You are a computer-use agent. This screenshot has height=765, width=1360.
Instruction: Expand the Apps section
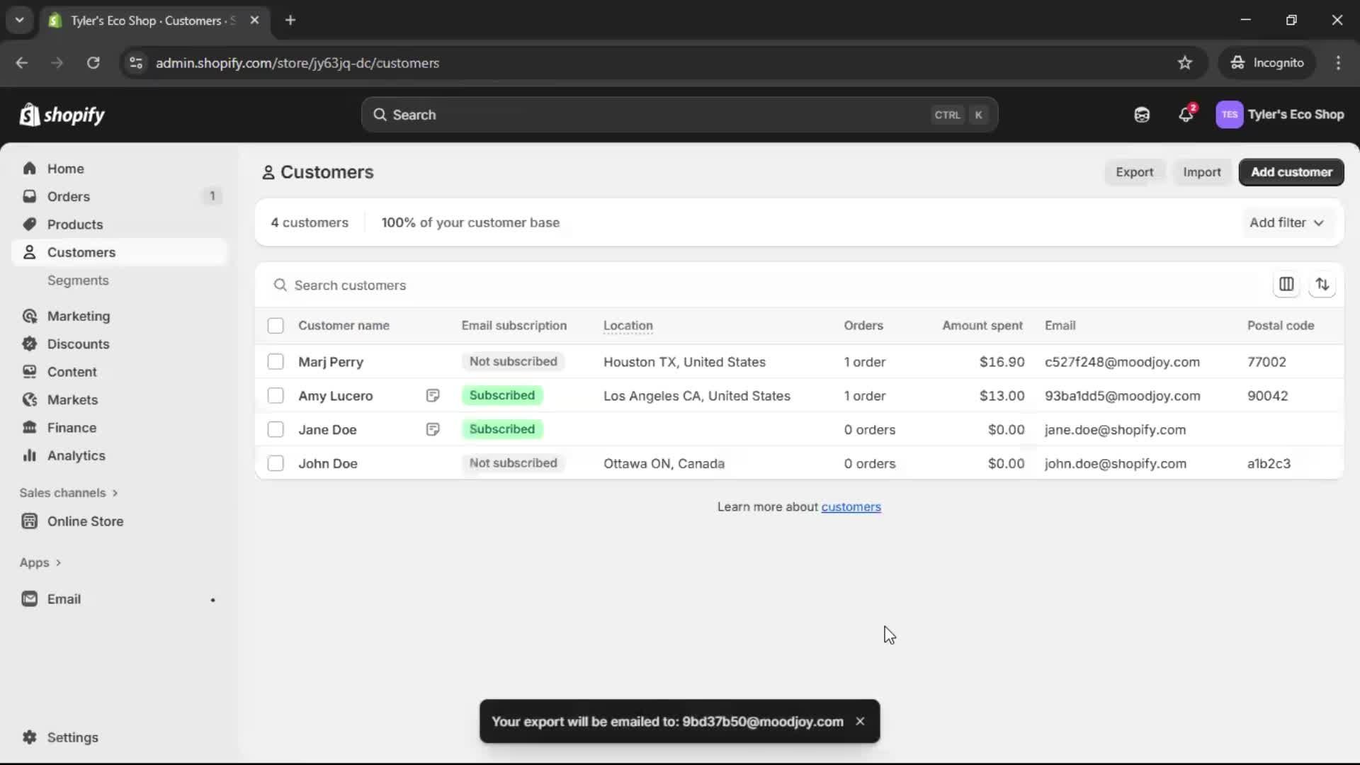pyautogui.click(x=40, y=562)
